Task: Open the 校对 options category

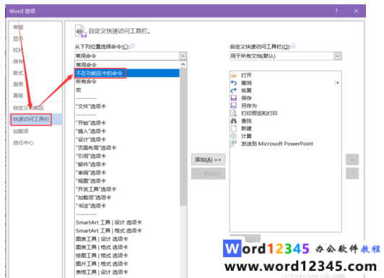Action: 18,50
